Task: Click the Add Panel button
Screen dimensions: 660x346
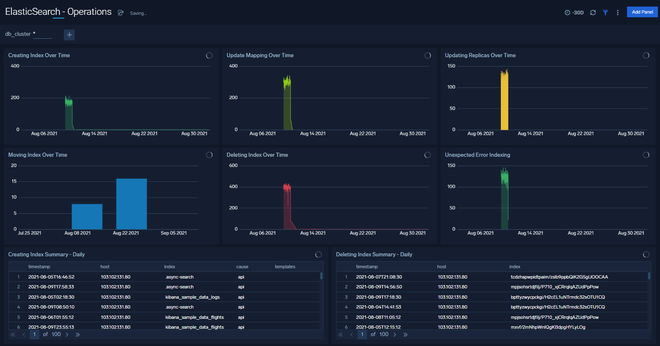Action: tap(642, 12)
